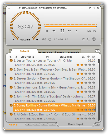The height and width of the screenshot is (135, 108).
Task: Select the Default playlist tab
Action: tap(24, 51)
